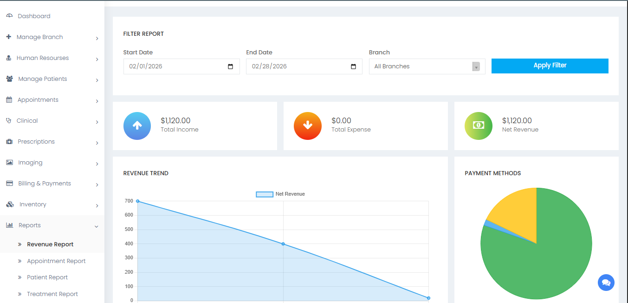Click the Clinical stethoscope icon
628x303 pixels.
click(x=8, y=121)
